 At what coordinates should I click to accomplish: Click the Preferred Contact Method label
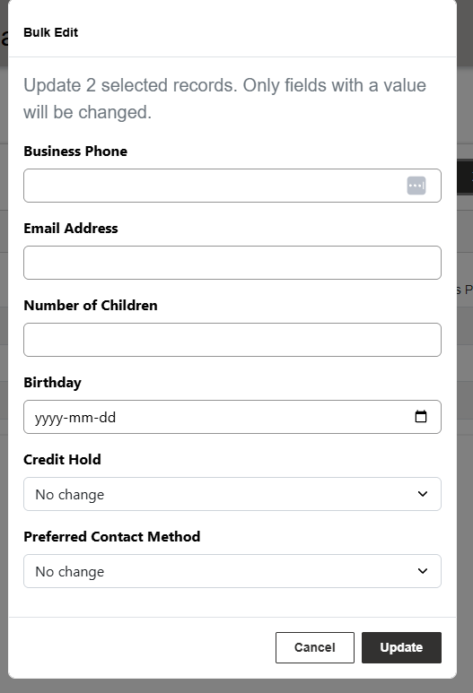[111, 536]
